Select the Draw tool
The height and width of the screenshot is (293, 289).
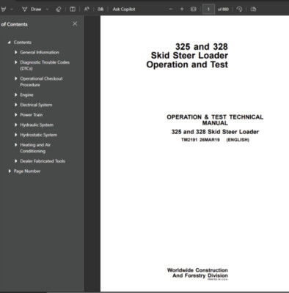point(32,10)
